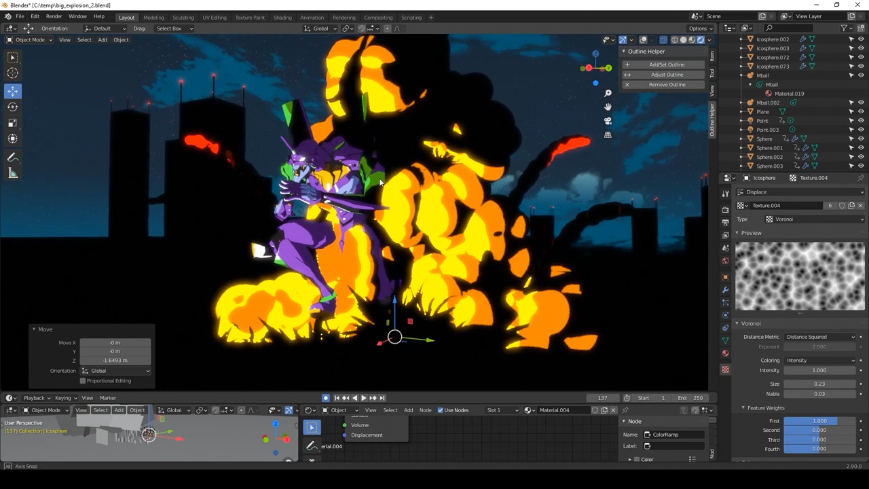Open the View Layer properties tab icon

point(725,235)
